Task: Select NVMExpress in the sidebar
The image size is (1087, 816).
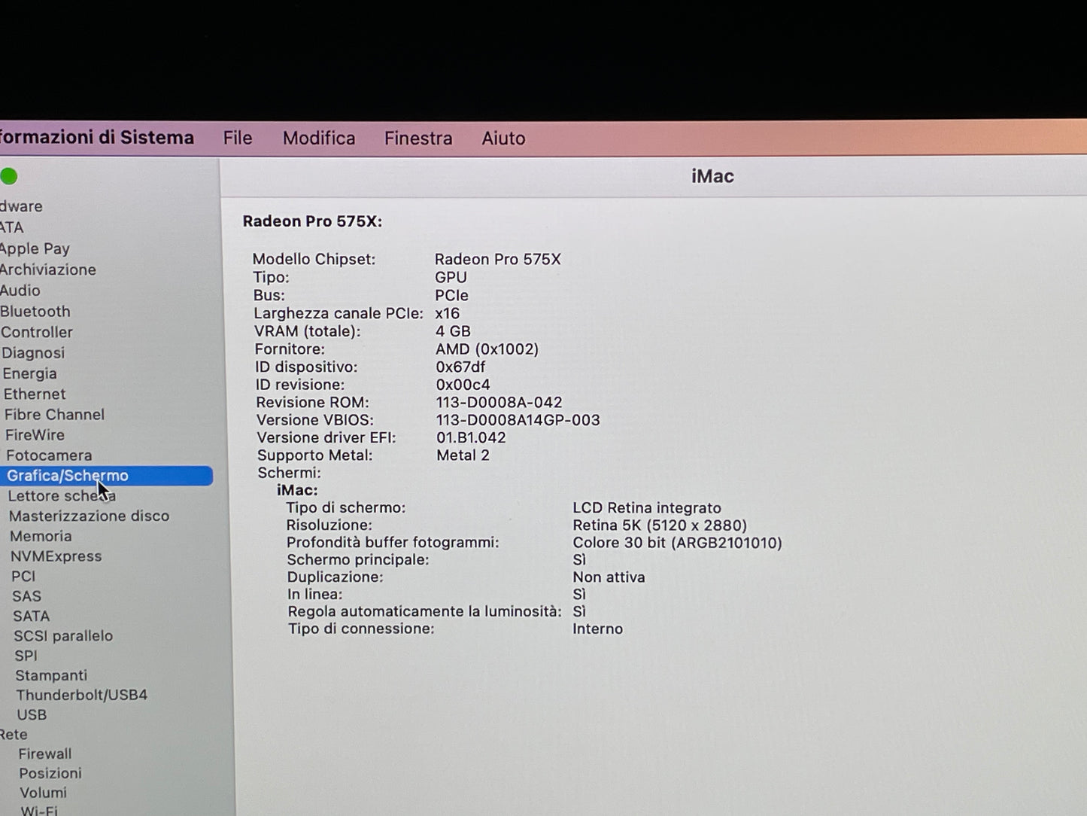Action: [x=56, y=556]
